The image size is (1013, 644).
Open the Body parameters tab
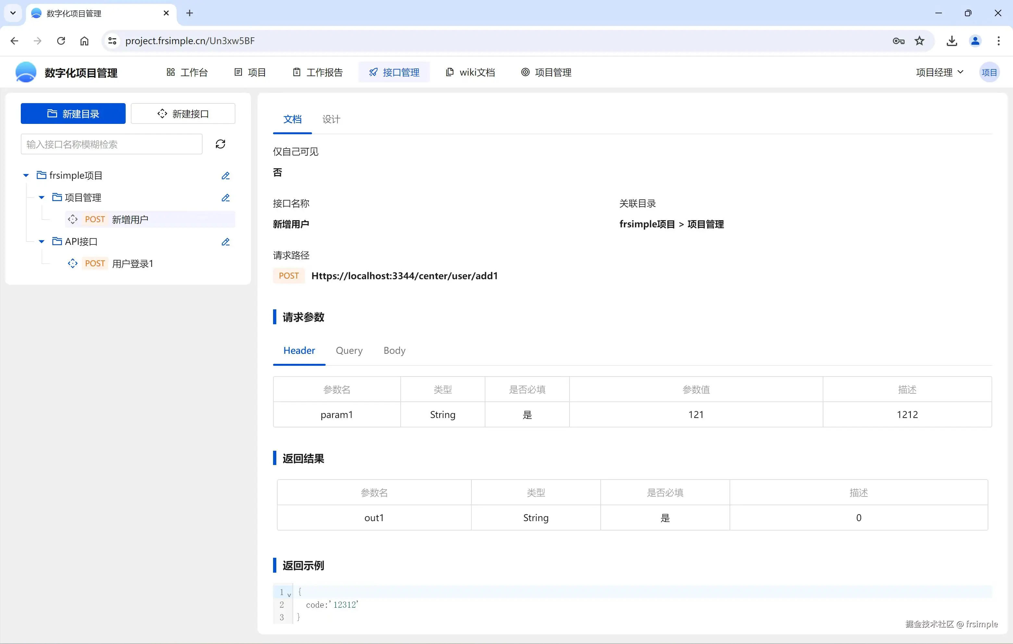(394, 350)
